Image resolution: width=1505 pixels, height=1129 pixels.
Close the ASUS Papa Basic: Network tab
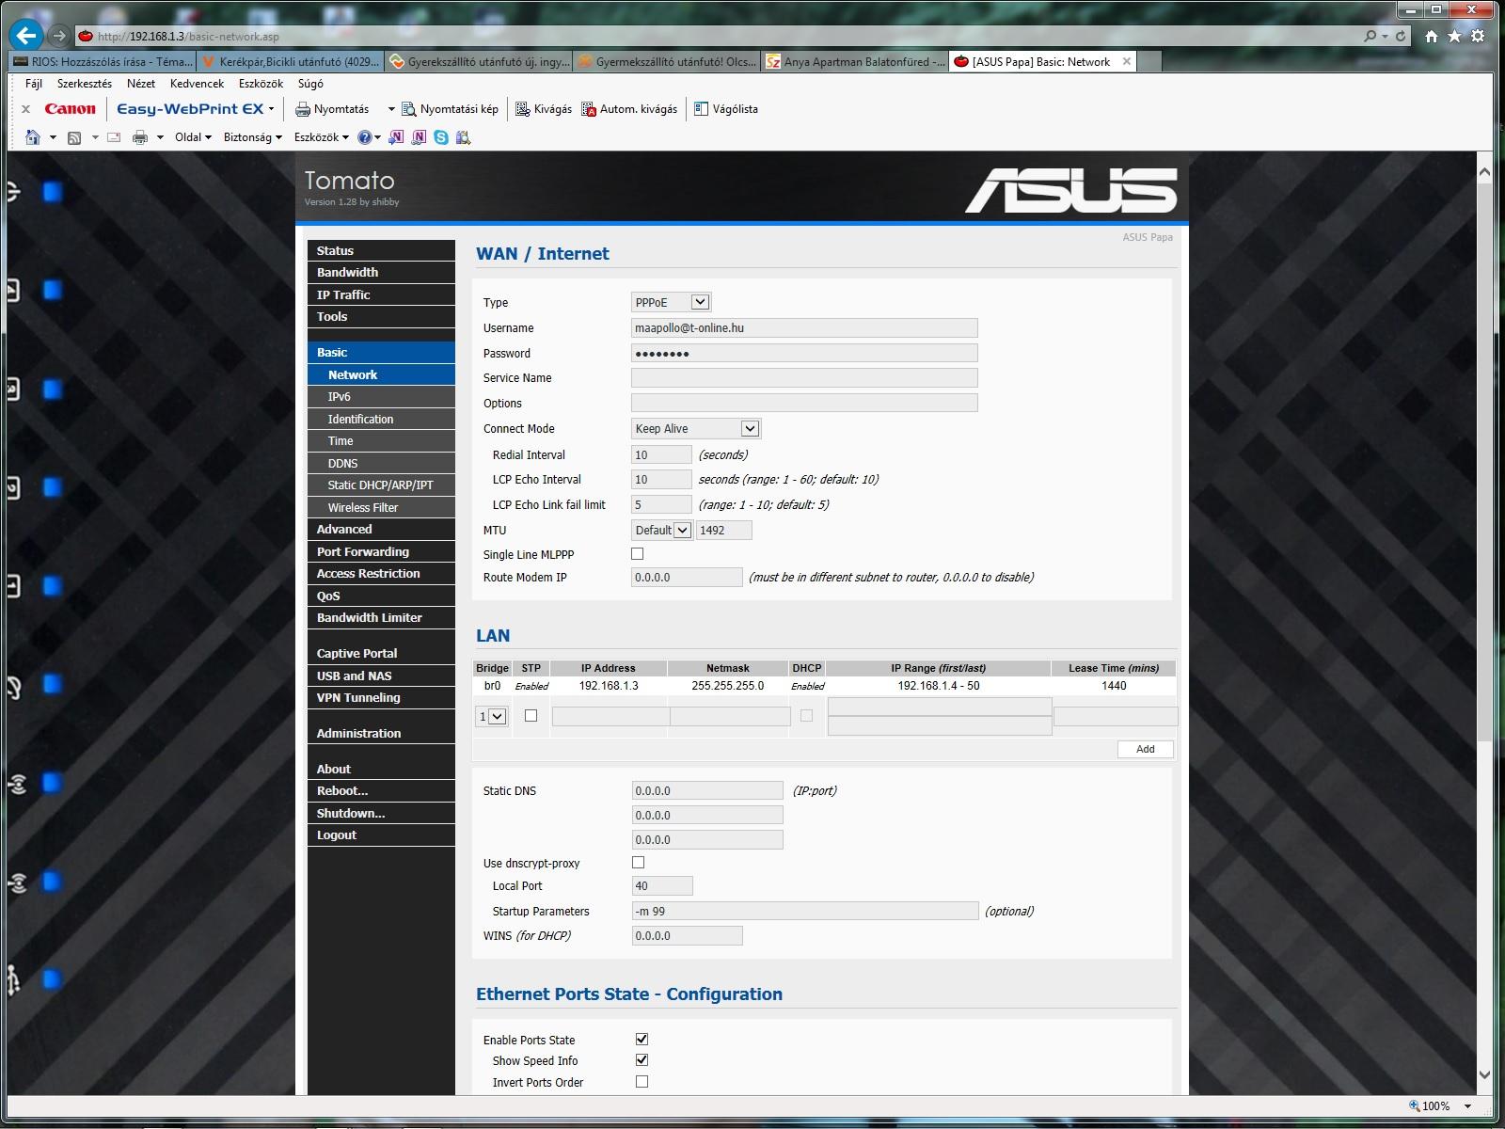point(1126,62)
